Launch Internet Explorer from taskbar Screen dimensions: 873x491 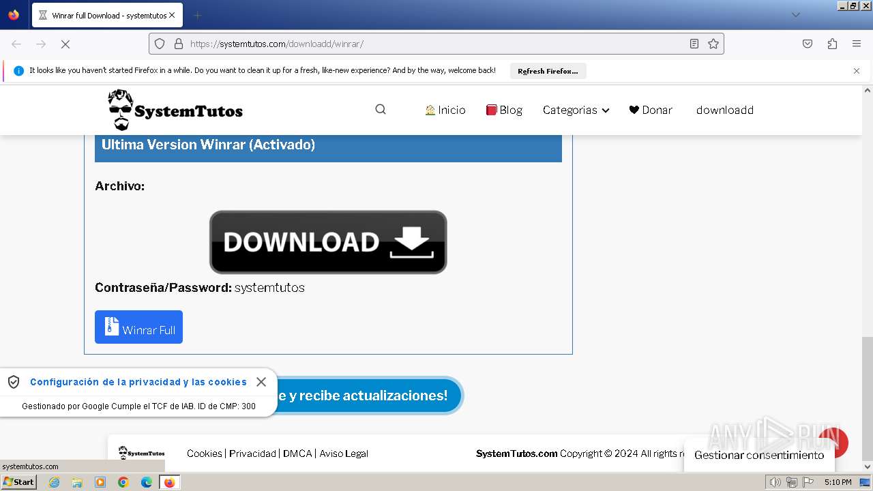pyautogui.click(x=54, y=482)
